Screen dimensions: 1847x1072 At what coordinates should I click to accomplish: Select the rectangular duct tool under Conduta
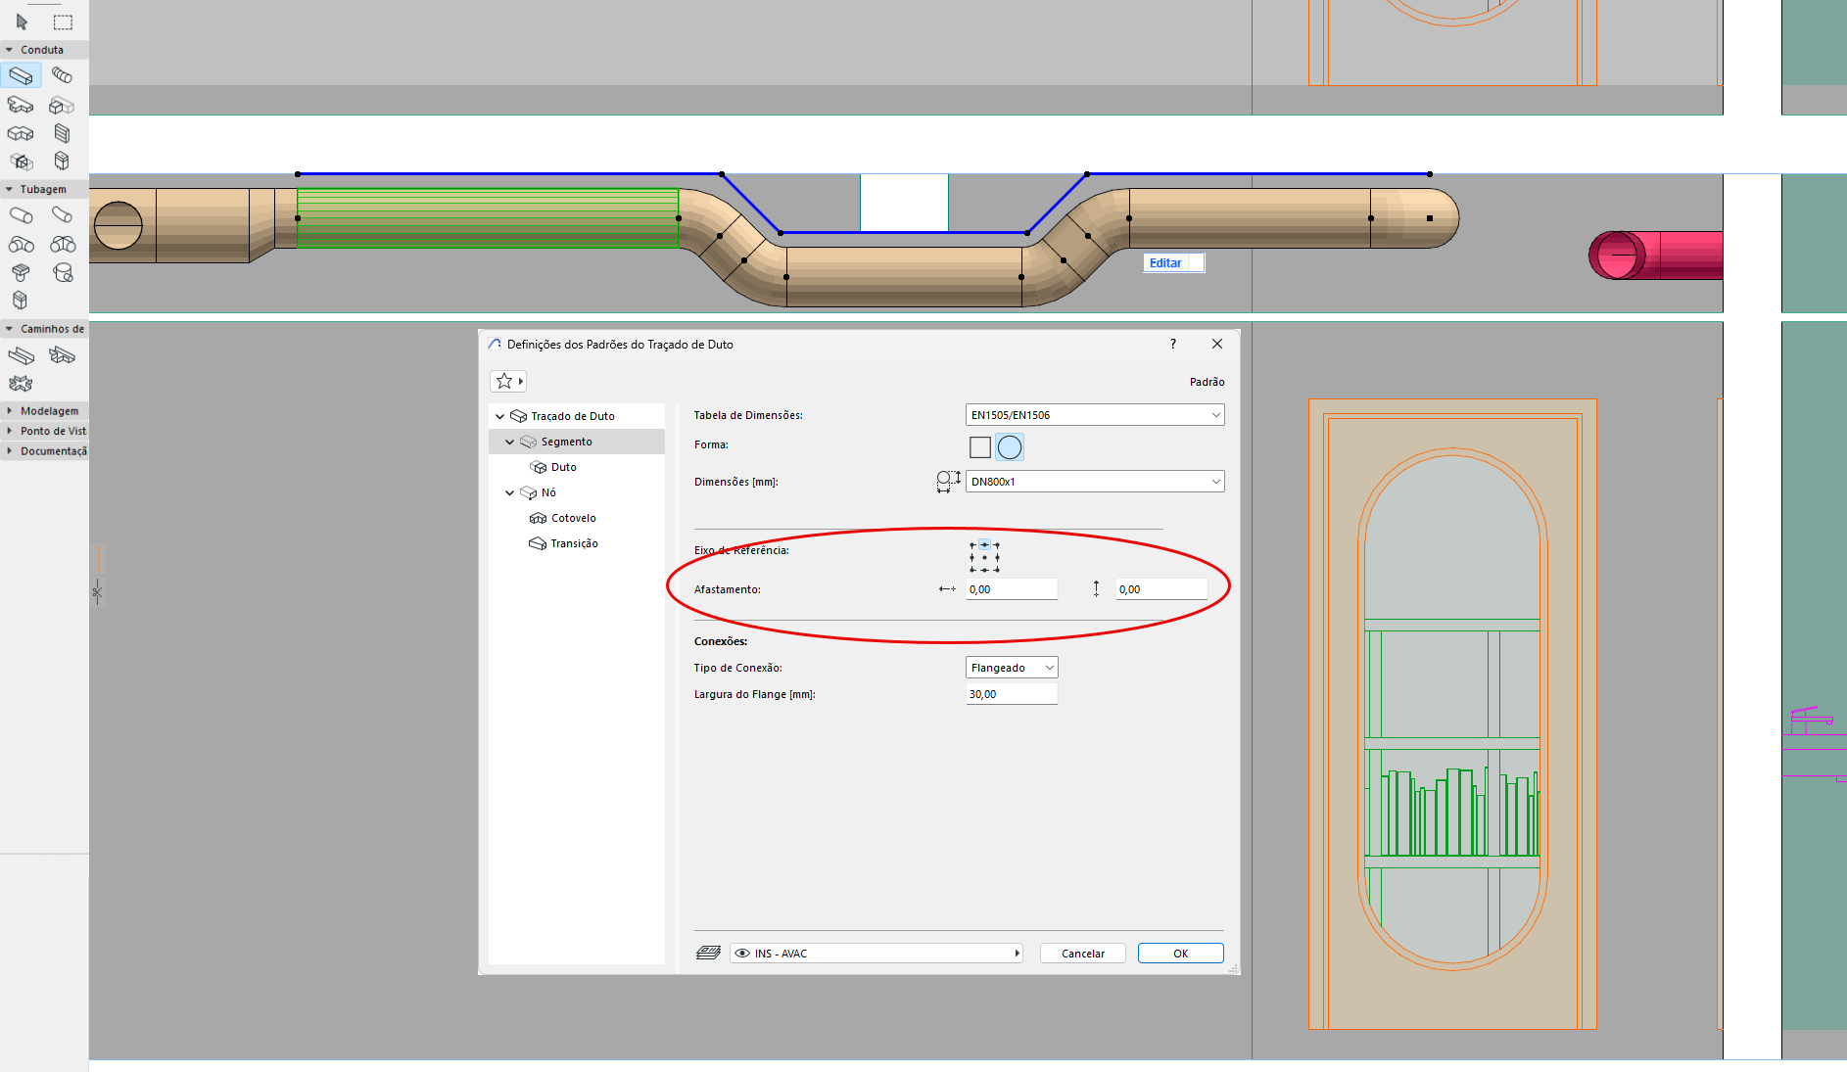(x=21, y=75)
